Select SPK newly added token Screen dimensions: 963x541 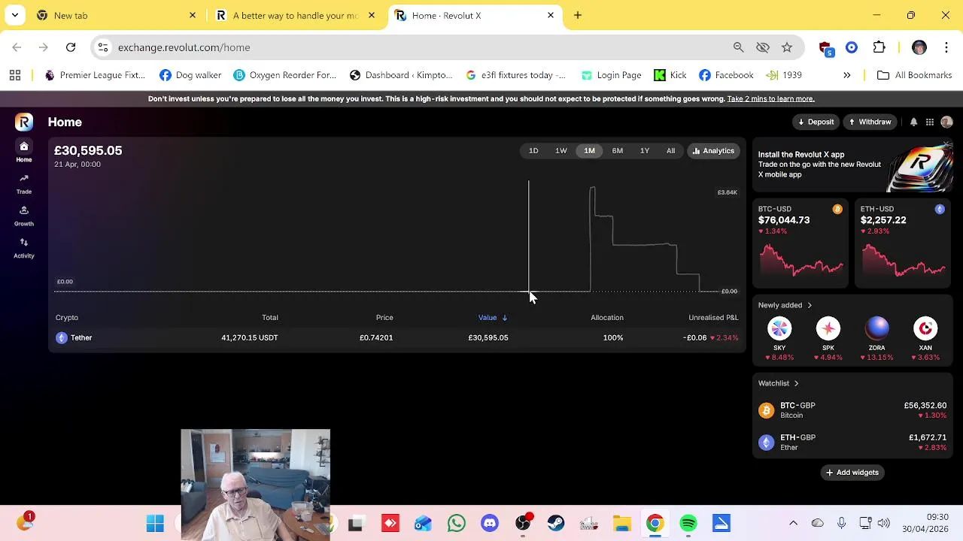[x=828, y=328]
